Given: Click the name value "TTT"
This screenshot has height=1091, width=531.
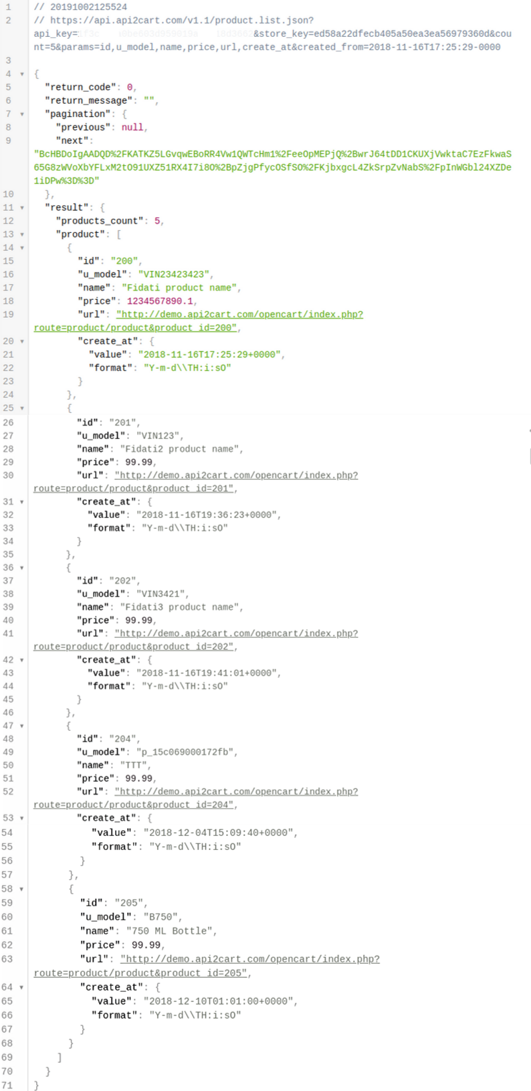Looking at the screenshot, I should [134, 765].
